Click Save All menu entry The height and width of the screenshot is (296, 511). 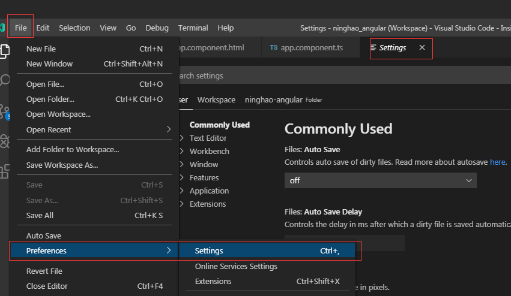[94, 215]
